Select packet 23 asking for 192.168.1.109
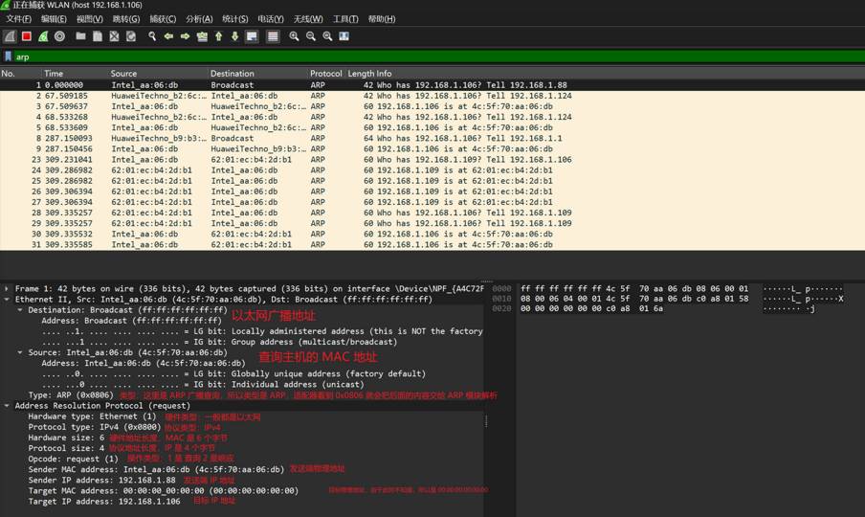This screenshot has height=517, width=865. (287, 160)
